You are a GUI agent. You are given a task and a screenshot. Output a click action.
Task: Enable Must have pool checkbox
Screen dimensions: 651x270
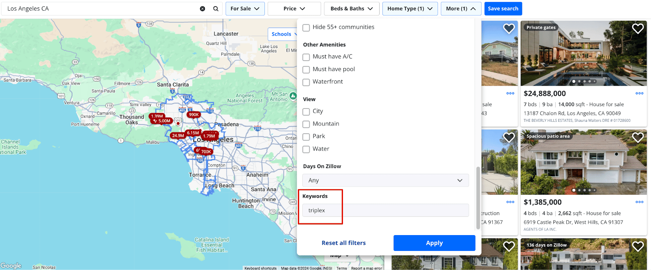[306, 70]
